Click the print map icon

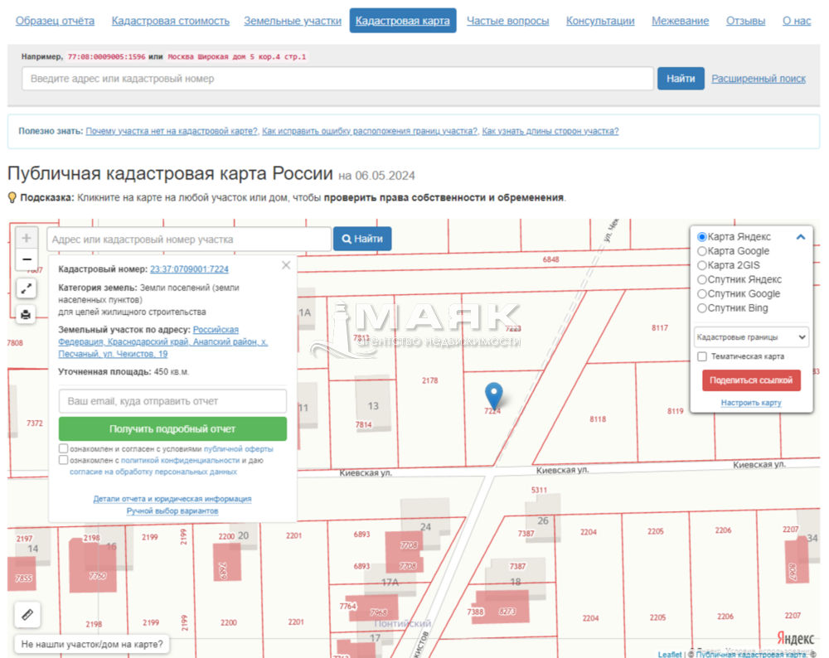click(27, 314)
